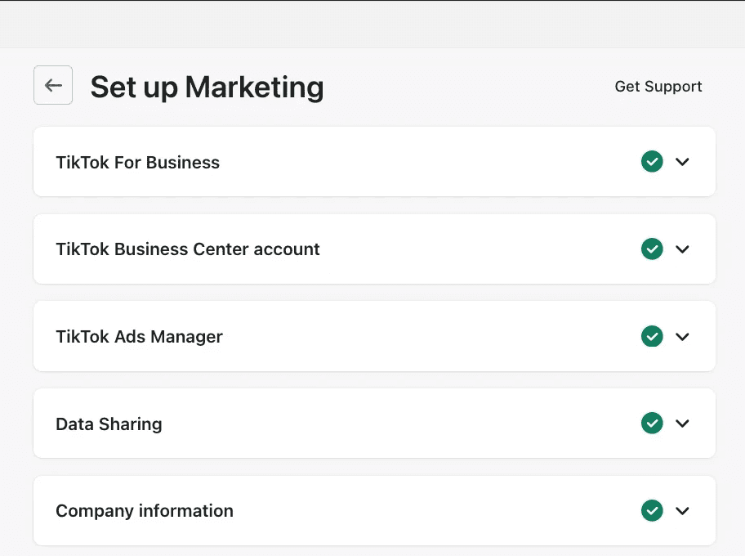The image size is (745, 556).
Task: Select the TikTok Business Center account heading
Action: click(x=188, y=249)
